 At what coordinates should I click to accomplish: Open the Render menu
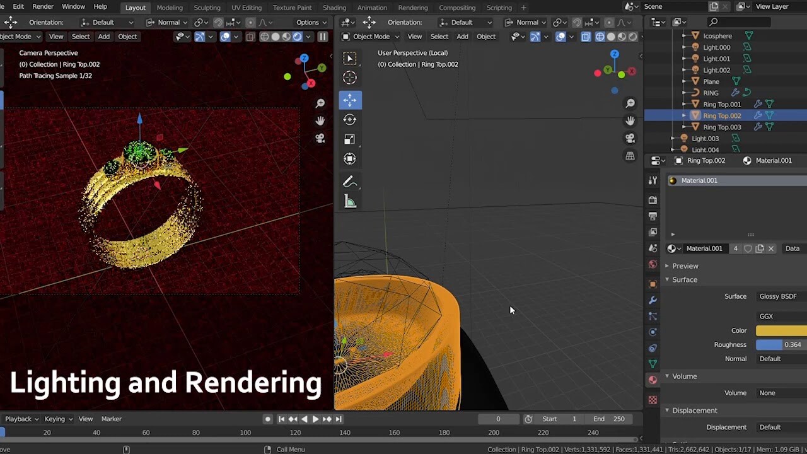[x=43, y=7]
